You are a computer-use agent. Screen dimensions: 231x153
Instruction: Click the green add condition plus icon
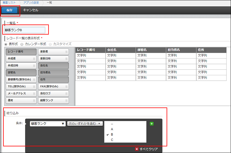pos(151,124)
